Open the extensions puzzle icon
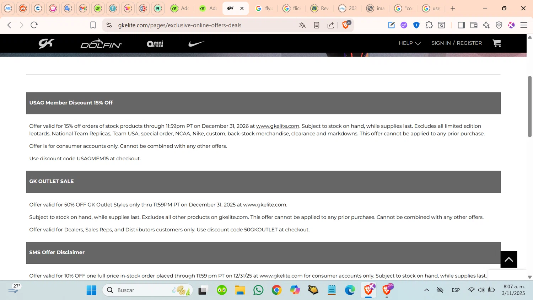 [x=429, y=25]
